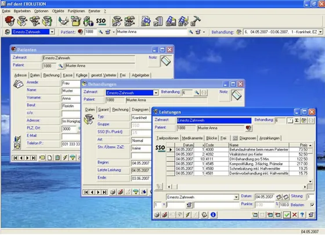Click the sigma sum icon in Leistungen window
Image resolution: width=325 pixels, height=235 pixels.
297,121
